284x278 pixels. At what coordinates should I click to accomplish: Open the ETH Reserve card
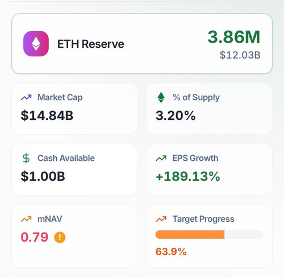coord(142,44)
